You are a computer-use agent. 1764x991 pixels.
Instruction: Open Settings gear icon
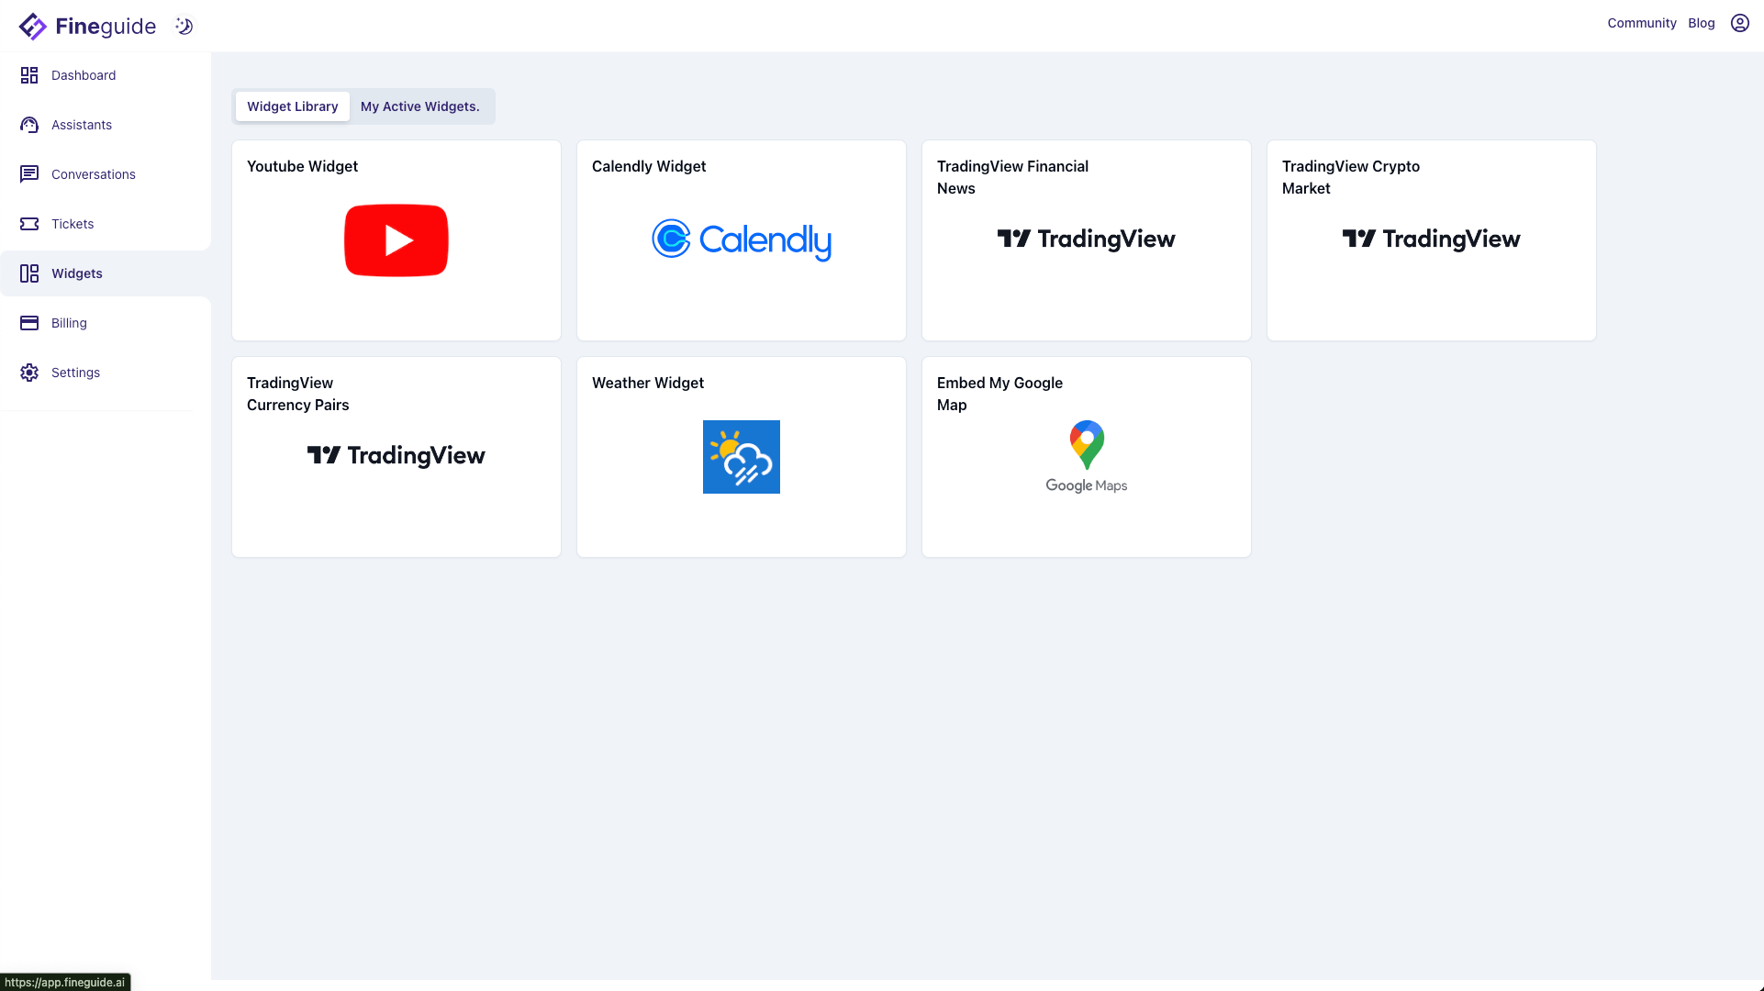(29, 373)
